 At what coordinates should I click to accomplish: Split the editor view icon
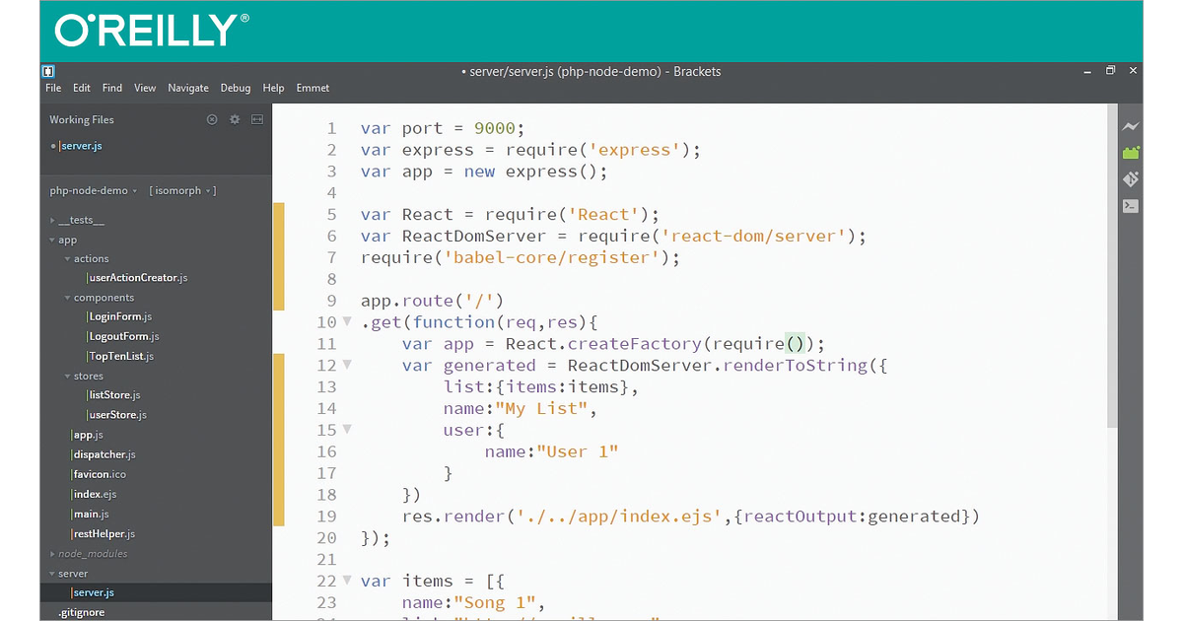coord(257,119)
